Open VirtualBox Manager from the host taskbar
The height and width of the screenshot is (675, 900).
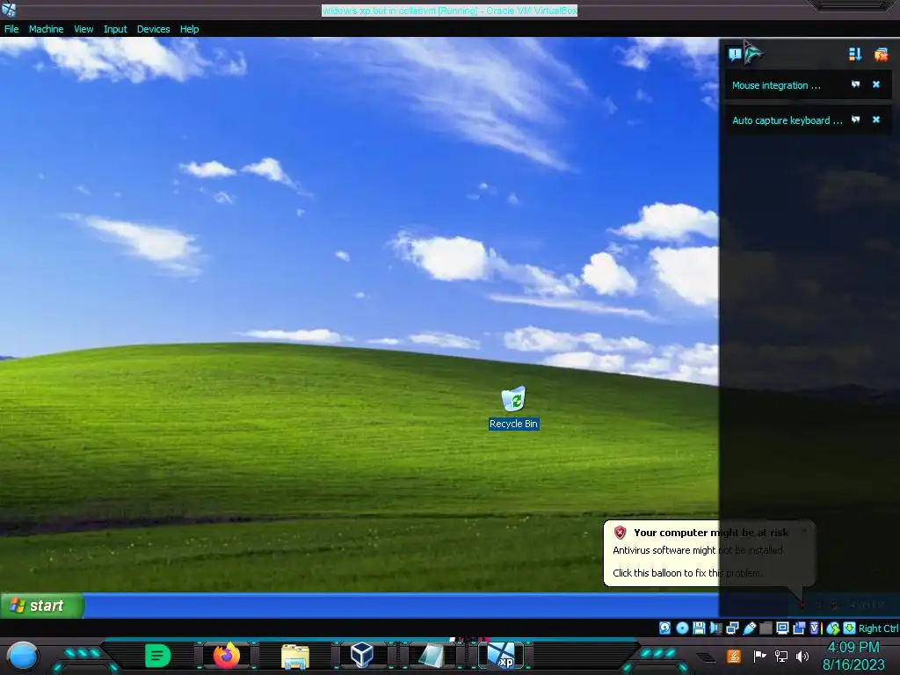[x=362, y=655]
